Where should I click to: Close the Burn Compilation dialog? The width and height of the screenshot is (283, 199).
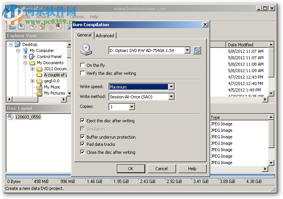pos(205,25)
